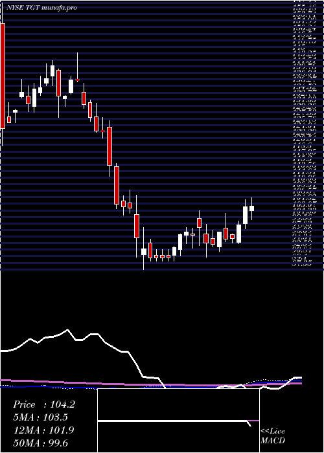Click the Price : 104.2 readout
This screenshot has width=324, height=453.
[x=44, y=404]
